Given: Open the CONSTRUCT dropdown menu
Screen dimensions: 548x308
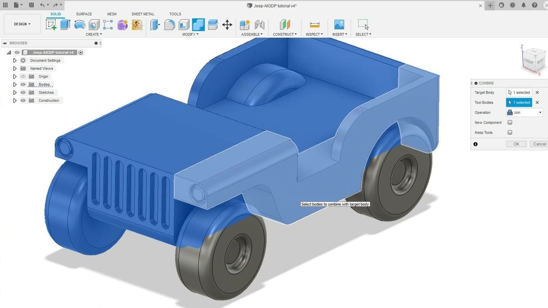Looking at the screenshot, I should coord(285,34).
